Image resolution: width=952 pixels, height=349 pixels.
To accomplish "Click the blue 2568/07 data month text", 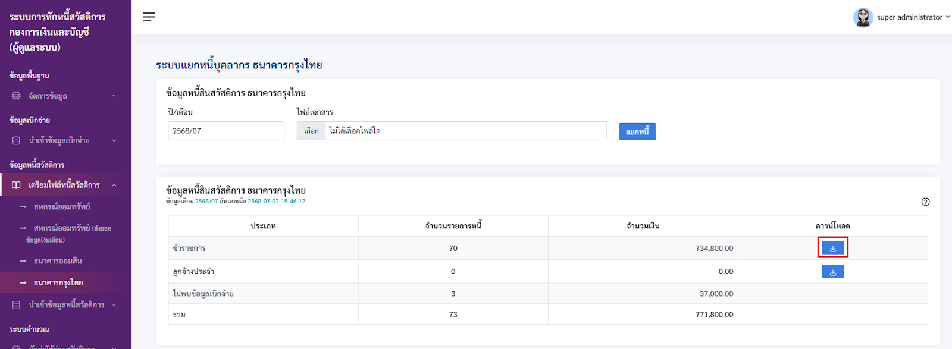I will pyautogui.click(x=206, y=202).
